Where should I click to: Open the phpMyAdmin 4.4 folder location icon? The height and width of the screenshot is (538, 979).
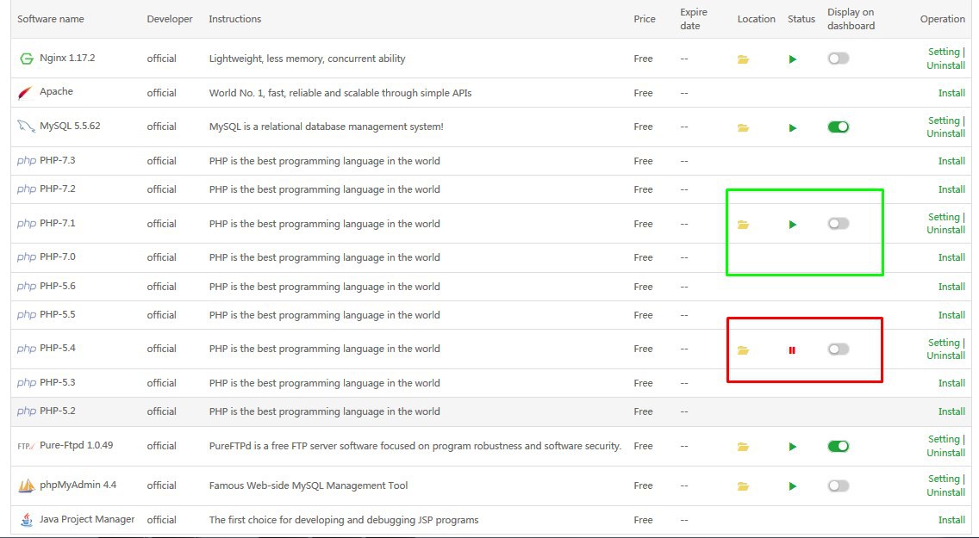743,487
